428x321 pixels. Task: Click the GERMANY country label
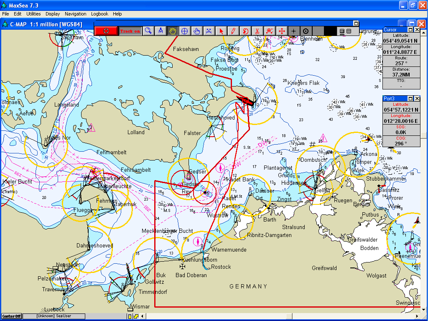[248, 286]
